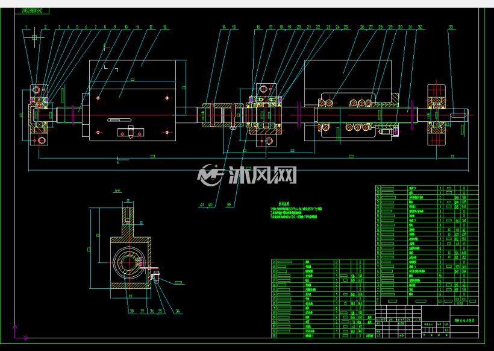The height and width of the screenshot is (351, 494).
Task: Pick part callout number 40
Action: (210, 204)
